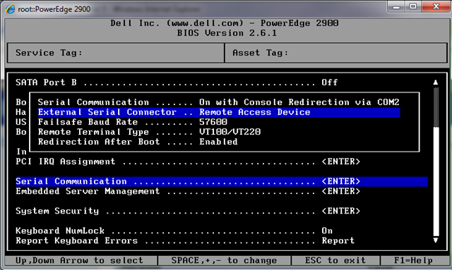This screenshot has height=270, width=452.
Task: Click the SATA Port B Off value
Action: click(x=330, y=82)
